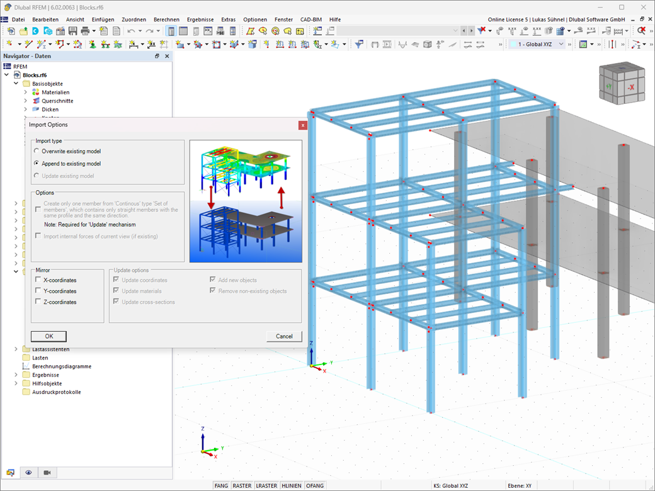Click the Dlubal blue C icon

coord(35,31)
